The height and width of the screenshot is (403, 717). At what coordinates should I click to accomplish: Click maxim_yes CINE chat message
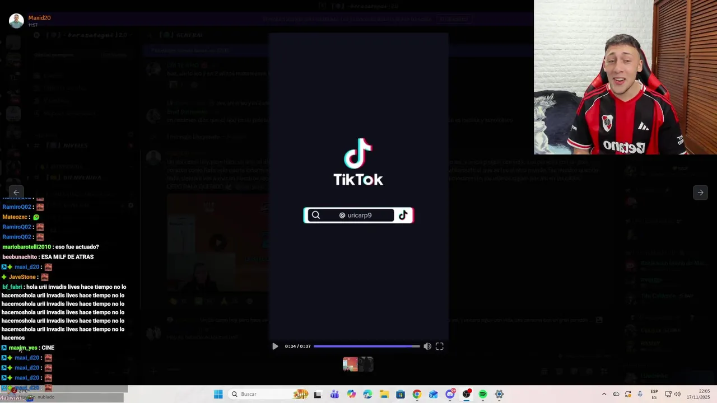(x=28, y=348)
